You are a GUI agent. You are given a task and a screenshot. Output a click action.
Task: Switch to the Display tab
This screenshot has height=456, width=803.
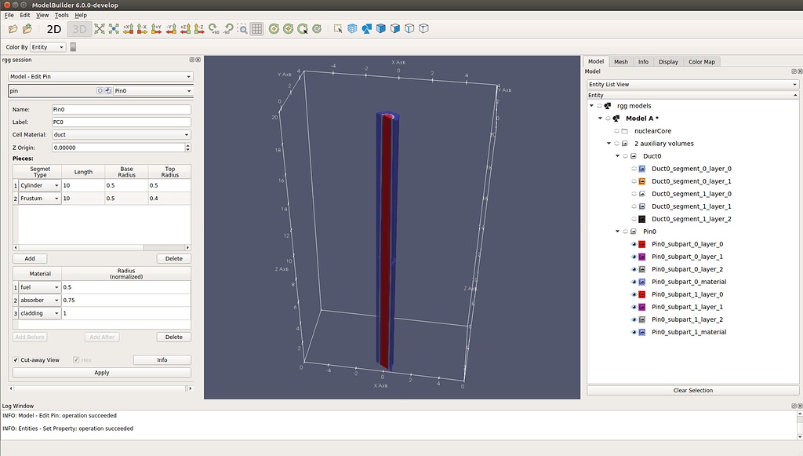(x=670, y=61)
